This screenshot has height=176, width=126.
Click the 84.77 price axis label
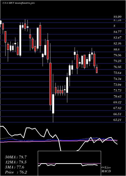pyautogui.click(x=117, y=32)
